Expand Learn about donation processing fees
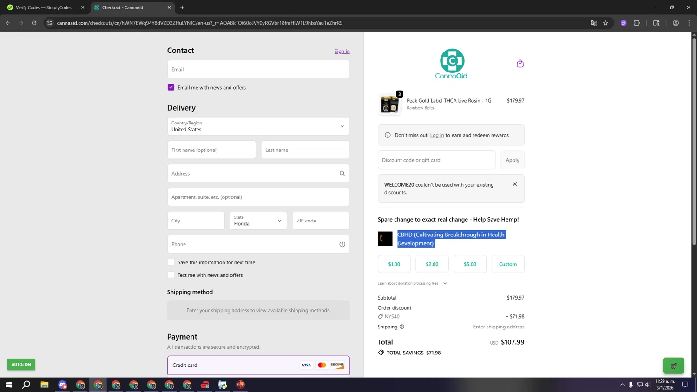This screenshot has width=697, height=392. [x=412, y=283]
